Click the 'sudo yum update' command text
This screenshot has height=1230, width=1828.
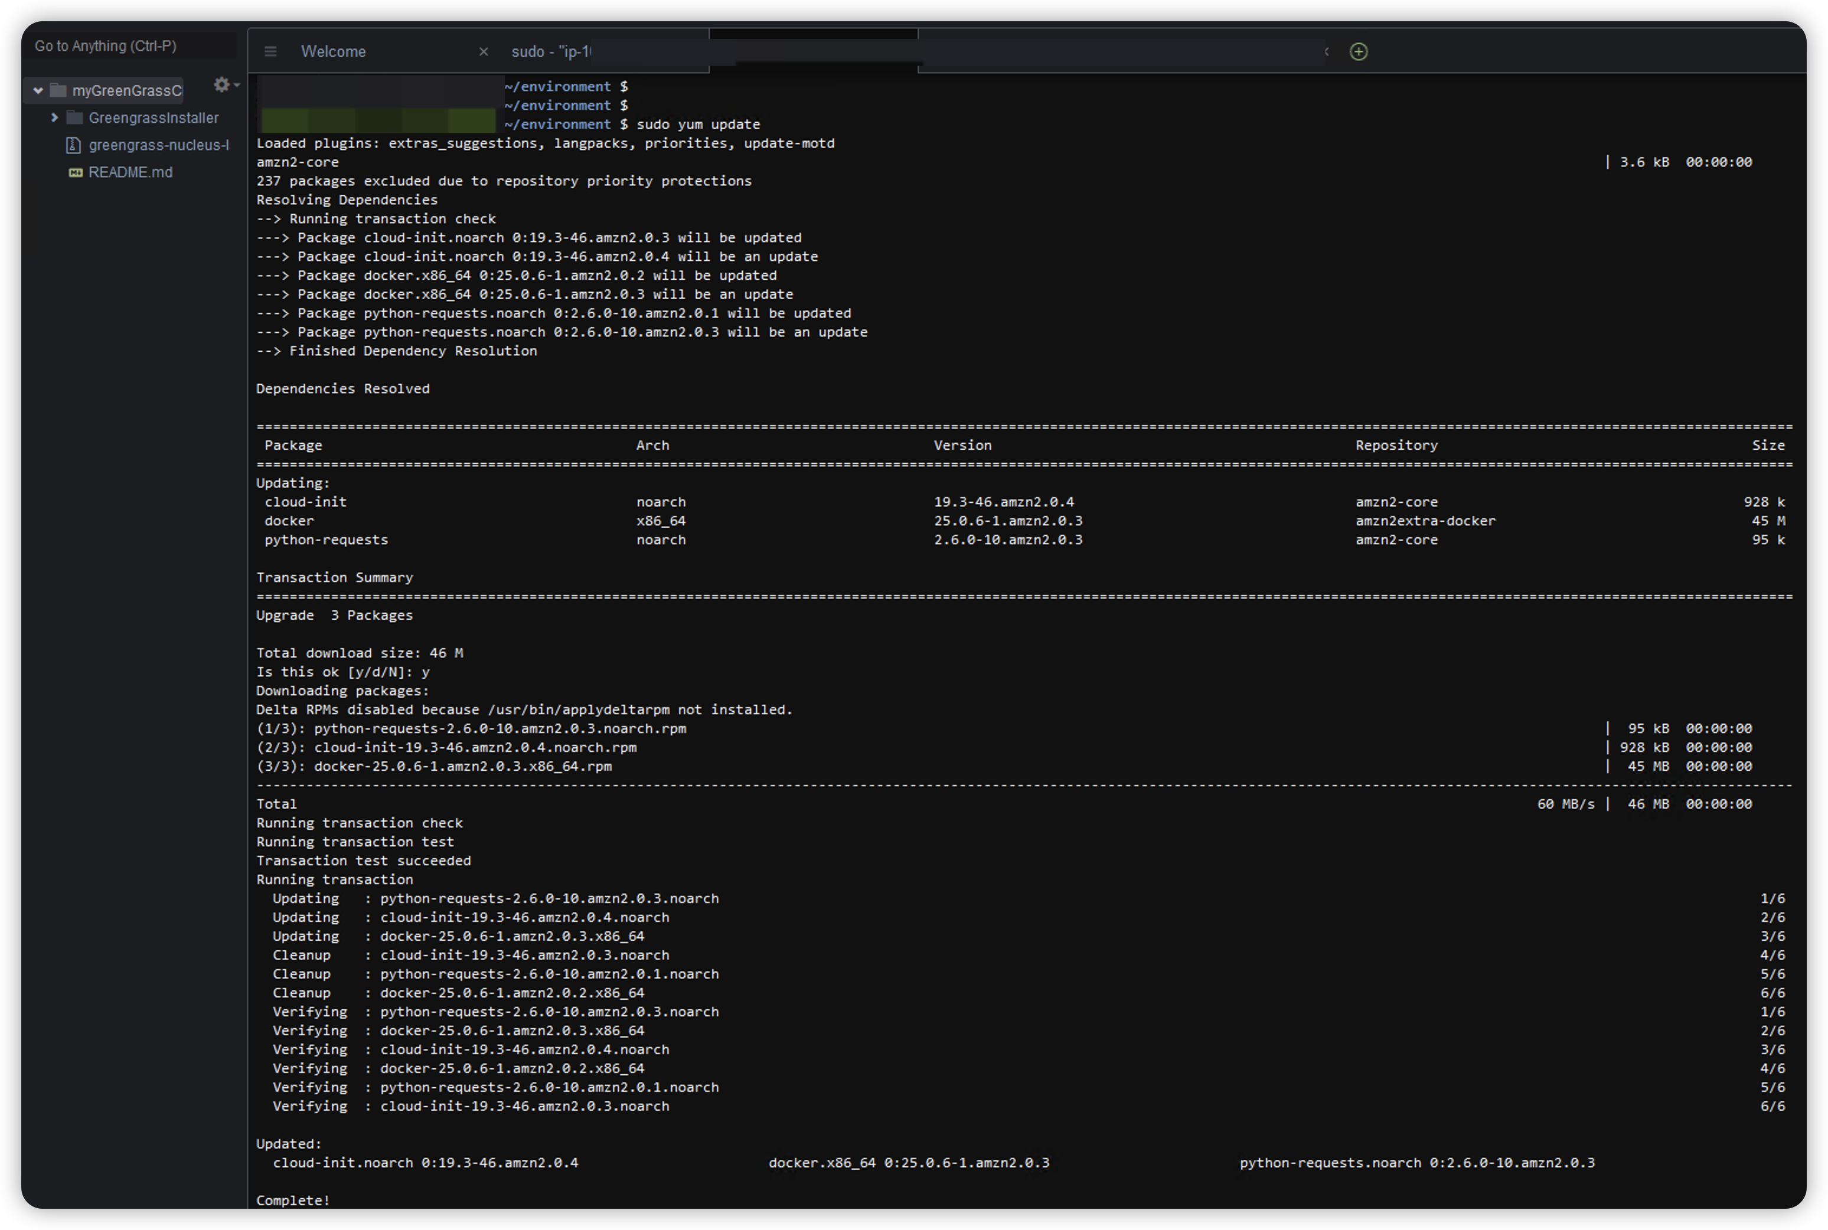[x=698, y=124]
